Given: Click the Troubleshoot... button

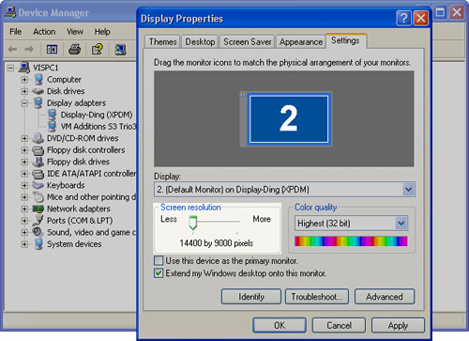Looking at the screenshot, I should [x=317, y=297].
